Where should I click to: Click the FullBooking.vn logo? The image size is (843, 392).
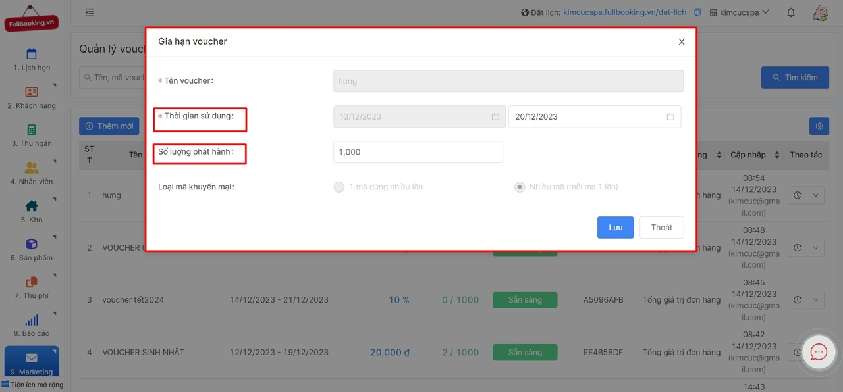click(x=31, y=19)
